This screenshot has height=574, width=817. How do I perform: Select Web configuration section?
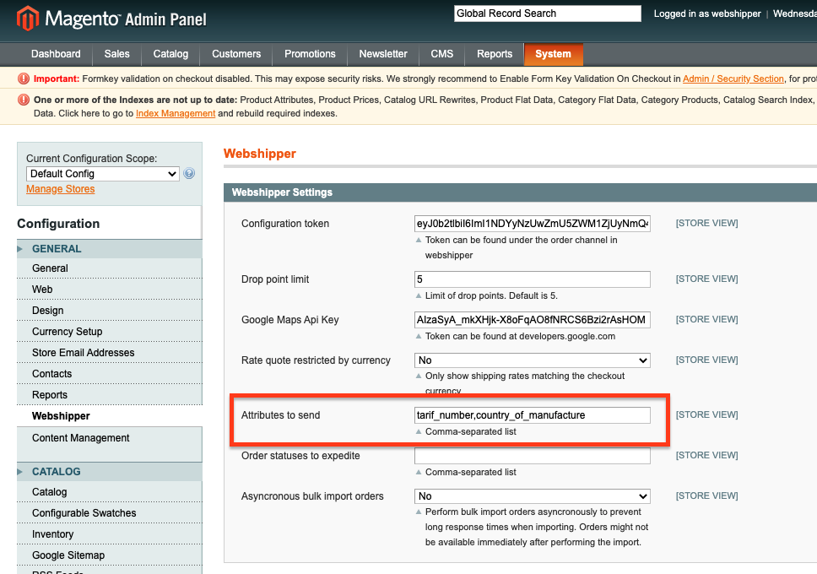tap(110, 290)
